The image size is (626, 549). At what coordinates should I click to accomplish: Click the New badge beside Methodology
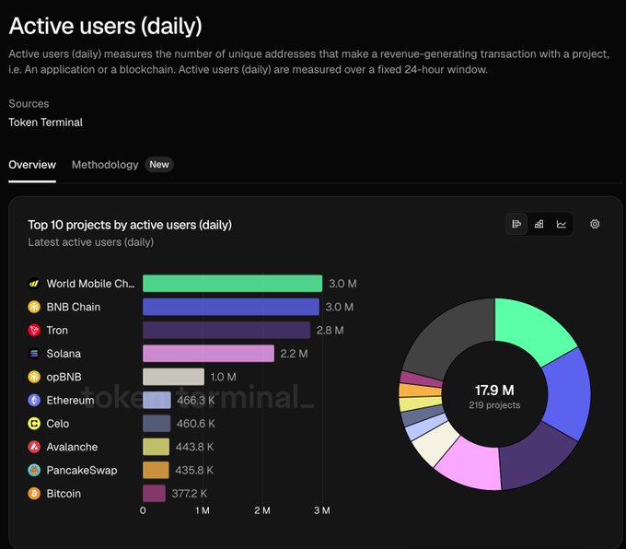tap(159, 165)
